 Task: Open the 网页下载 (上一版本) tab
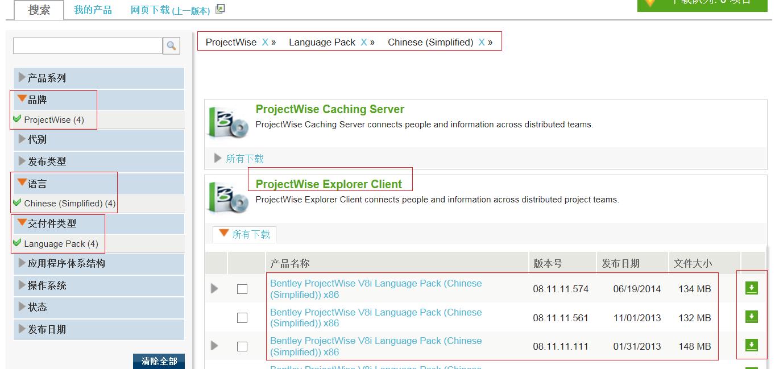coord(170,10)
